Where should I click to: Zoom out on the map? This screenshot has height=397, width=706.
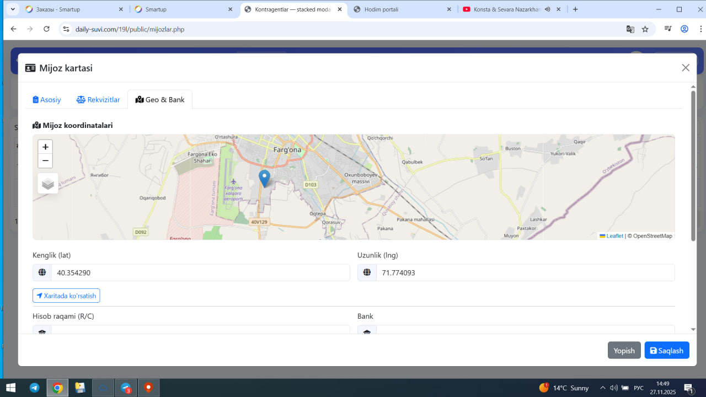tap(45, 161)
